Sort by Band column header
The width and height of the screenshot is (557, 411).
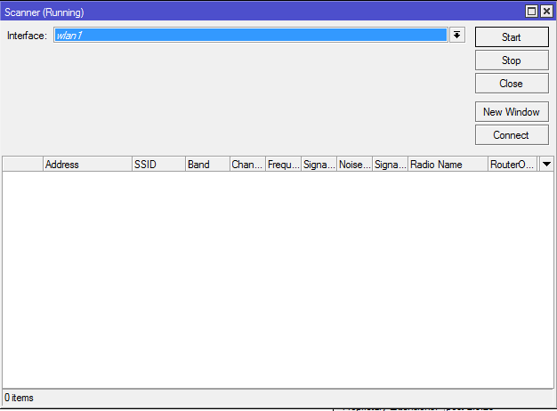207,164
